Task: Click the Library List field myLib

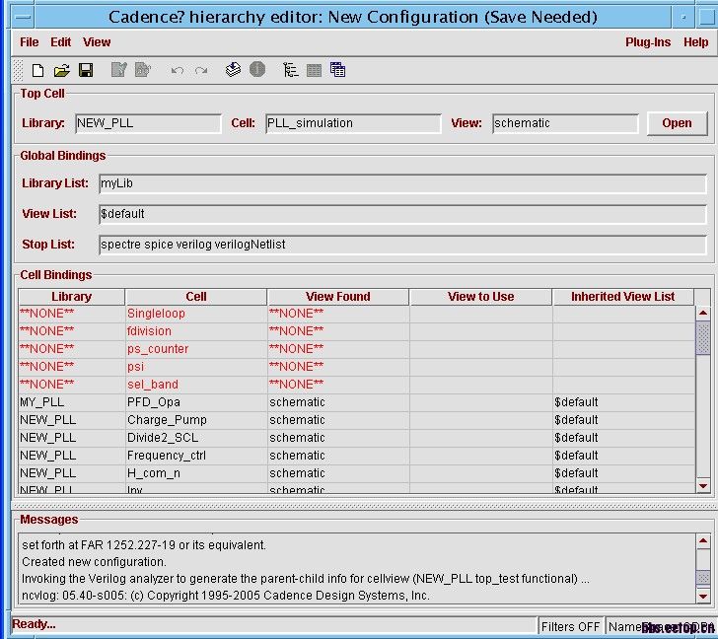Action: [x=402, y=183]
